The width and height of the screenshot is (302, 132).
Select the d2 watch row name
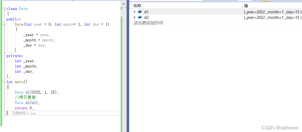tap(146, 18)
